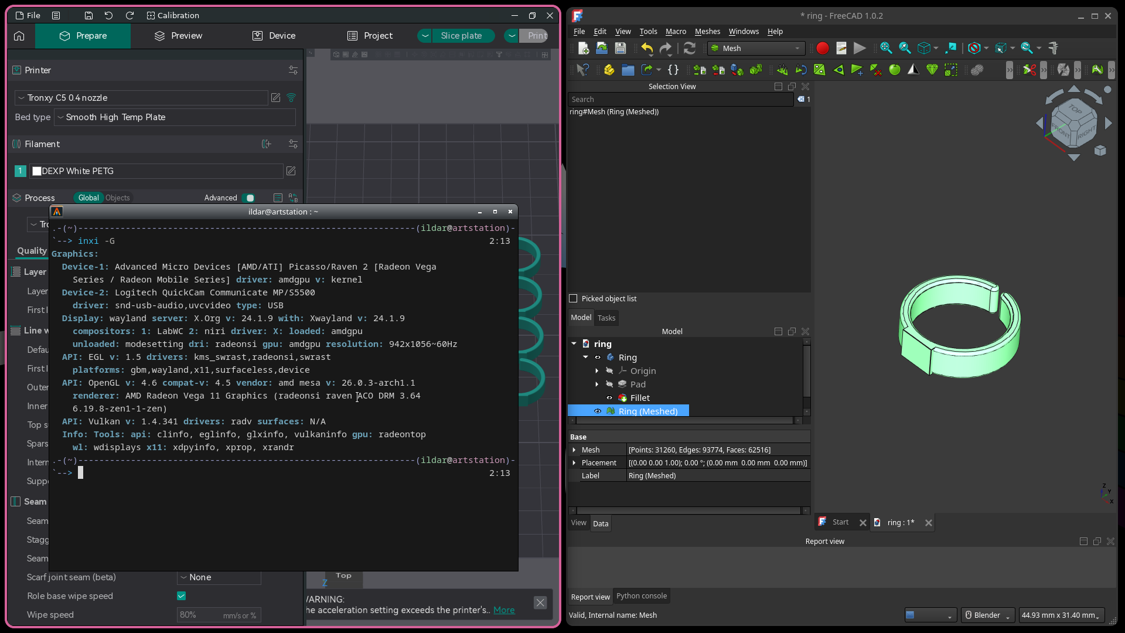This screenshot has width=1125, height=633.
Task: Open the Meshes menu
Action: click(707, 32)
